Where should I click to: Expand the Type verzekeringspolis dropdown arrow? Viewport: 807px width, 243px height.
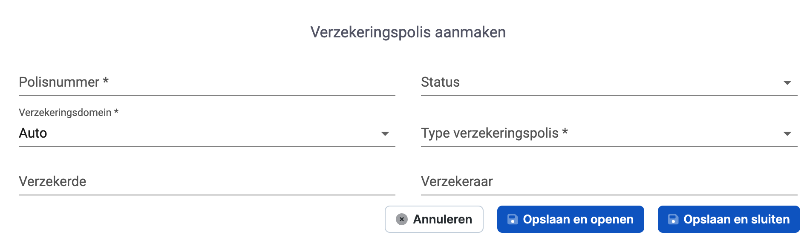tap(787, 134)
